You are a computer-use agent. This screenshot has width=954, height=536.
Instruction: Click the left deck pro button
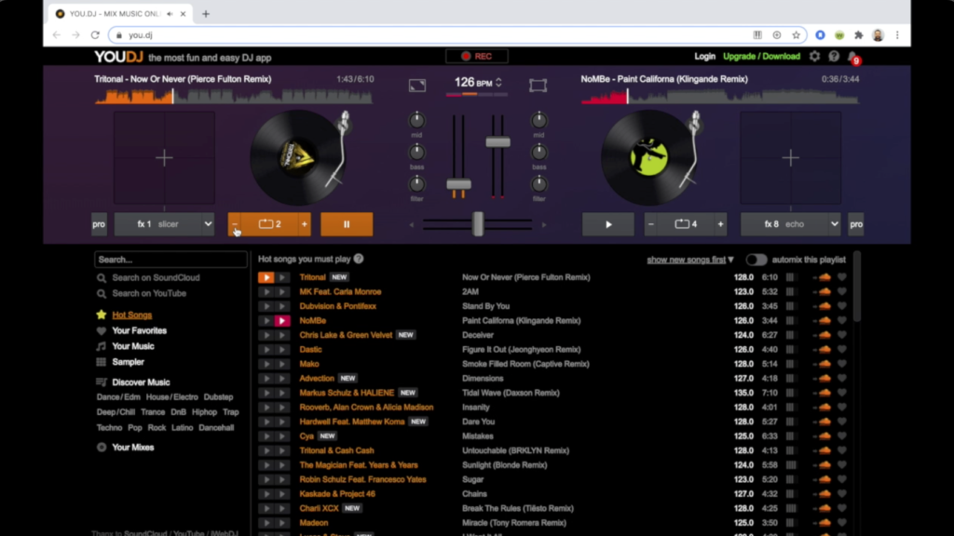(x=99, y=224)
